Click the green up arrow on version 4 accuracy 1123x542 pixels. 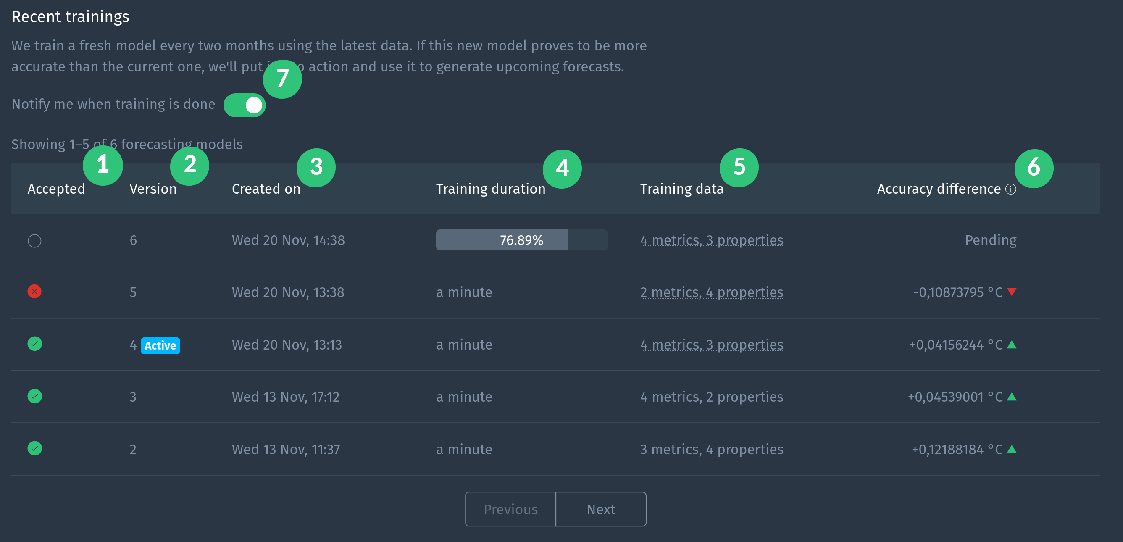click(x=1012, y=345)
